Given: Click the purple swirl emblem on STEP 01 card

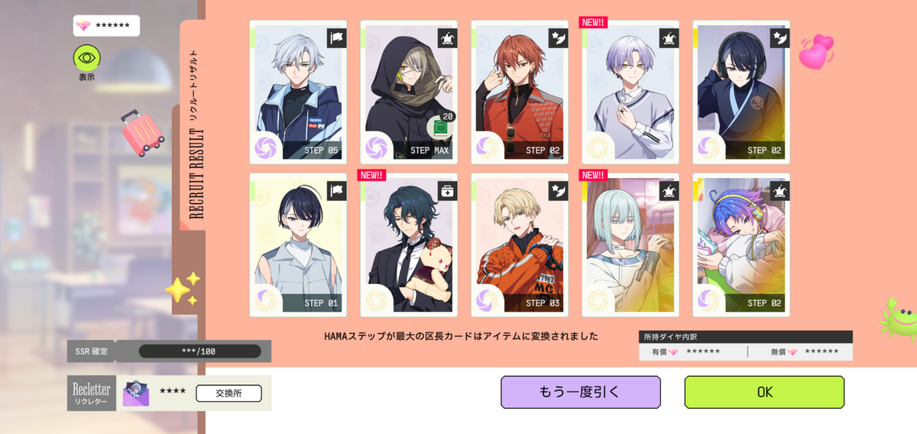Looking at the screenshot, I should (267, 298).
